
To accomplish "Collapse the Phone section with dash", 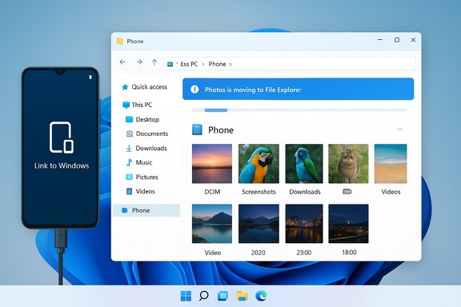I will click(x=399, y=130).
